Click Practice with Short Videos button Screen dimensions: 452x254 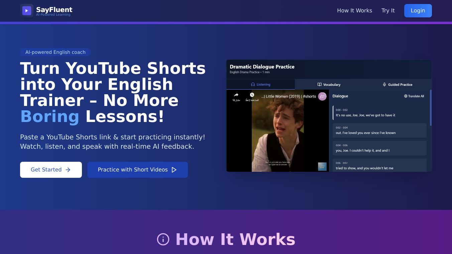[x=137, y=170]
